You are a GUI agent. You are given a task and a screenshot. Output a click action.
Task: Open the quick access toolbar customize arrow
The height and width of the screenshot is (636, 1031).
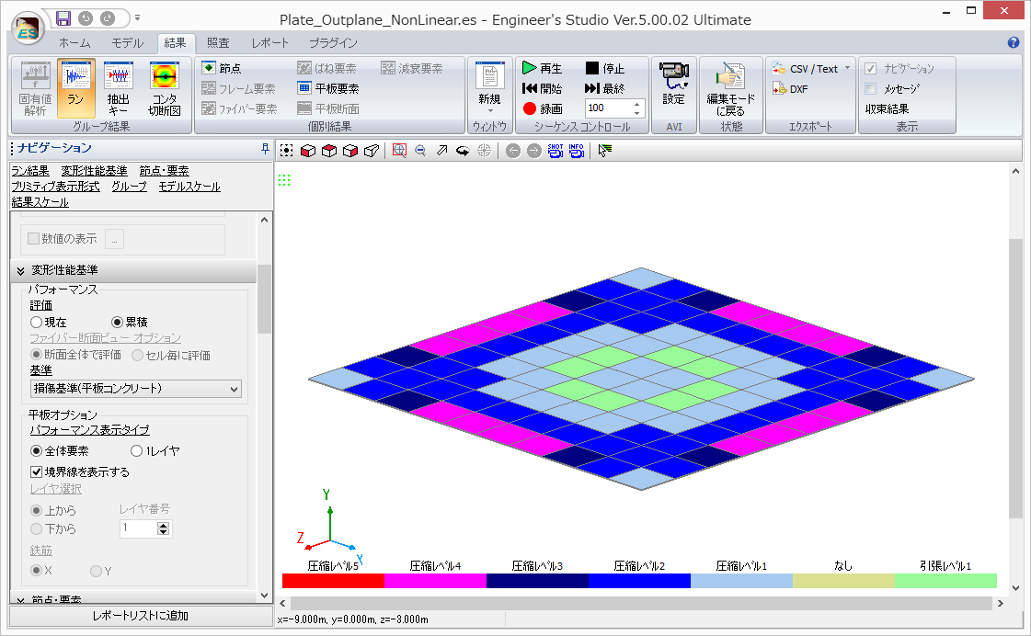137,18
